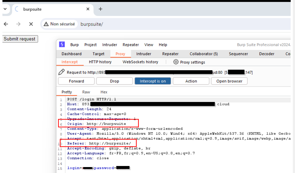Click the browser forward arrow
This screenshot has width=295, height=173.
(x=18, y=24)
